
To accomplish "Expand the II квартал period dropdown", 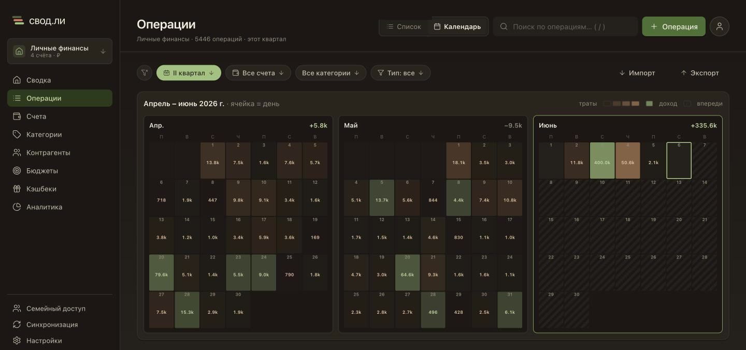I will point(189,73).
